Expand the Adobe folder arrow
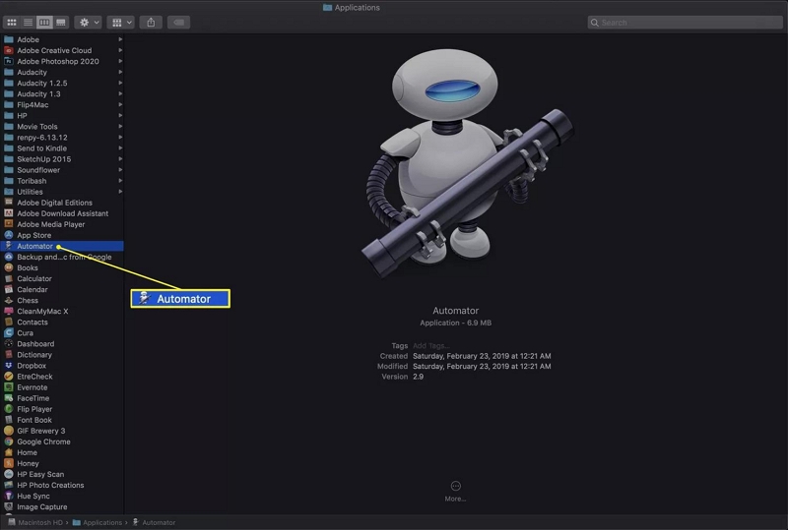 coord(120,39)
